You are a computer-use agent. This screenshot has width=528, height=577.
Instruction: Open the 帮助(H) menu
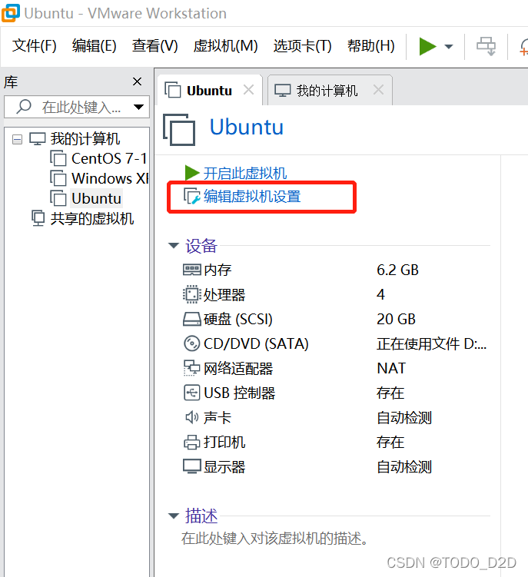coord(371,46)
